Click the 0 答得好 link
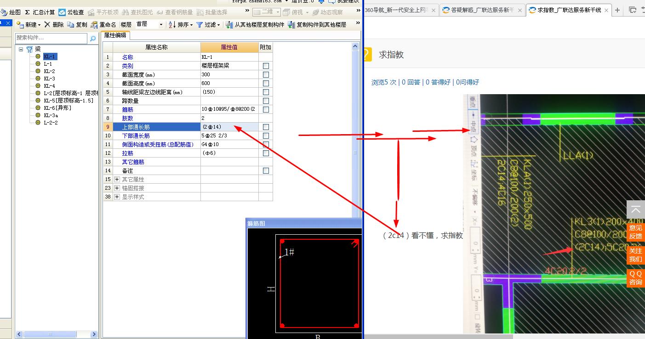The height and width of the screenshot is (339, 645). [x=438, y=82]
